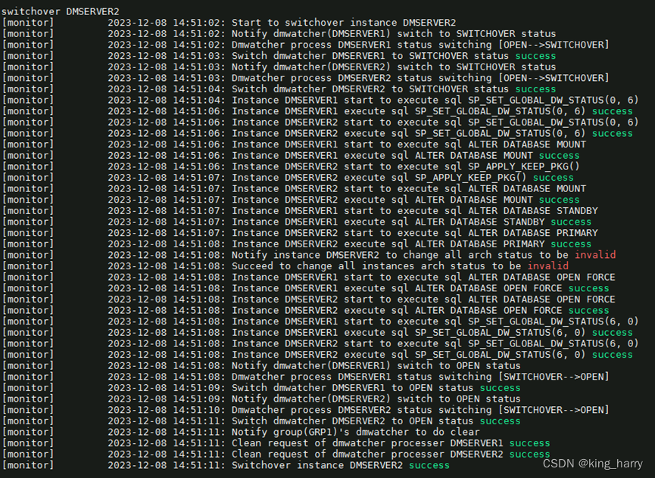Image resolution: width=655 pixels, height=478 pixels.
Task: Click "DMSERVER2 start to execute sql ALTER DATABASE PRIMARY"
Action: point(441,233)
